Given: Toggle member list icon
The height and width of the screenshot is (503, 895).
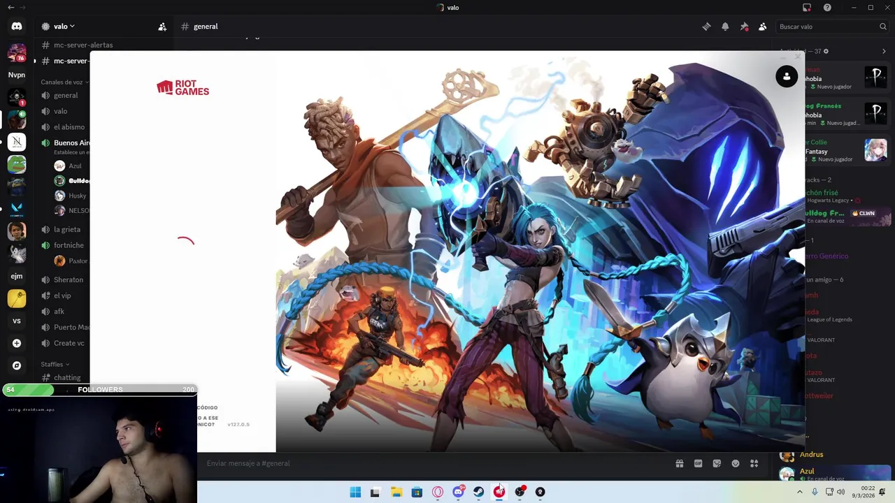Looking at the screenshot, I should (763, 27).
